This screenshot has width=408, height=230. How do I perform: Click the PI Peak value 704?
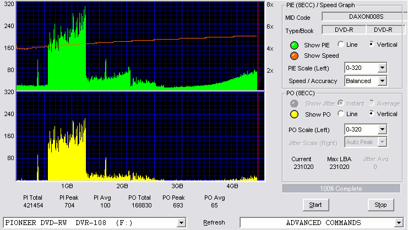[69, 205]
